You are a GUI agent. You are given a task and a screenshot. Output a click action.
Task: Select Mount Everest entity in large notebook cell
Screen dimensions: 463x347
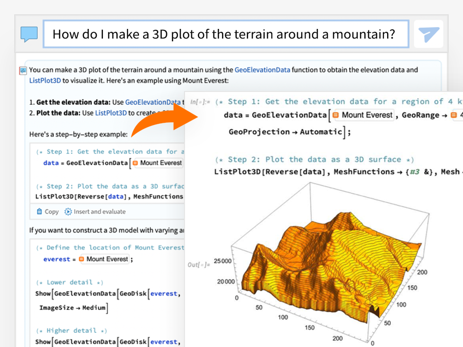point(363,115)
